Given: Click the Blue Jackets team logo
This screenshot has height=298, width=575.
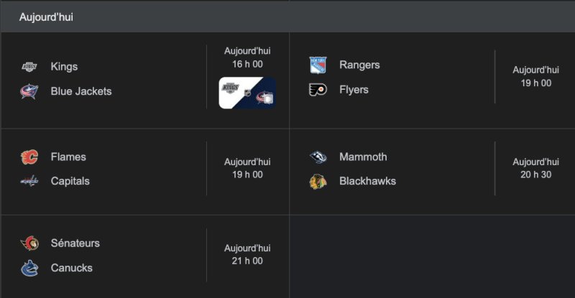Looking at the screenshot, I should pyautogui.click(x=29, y=91).
